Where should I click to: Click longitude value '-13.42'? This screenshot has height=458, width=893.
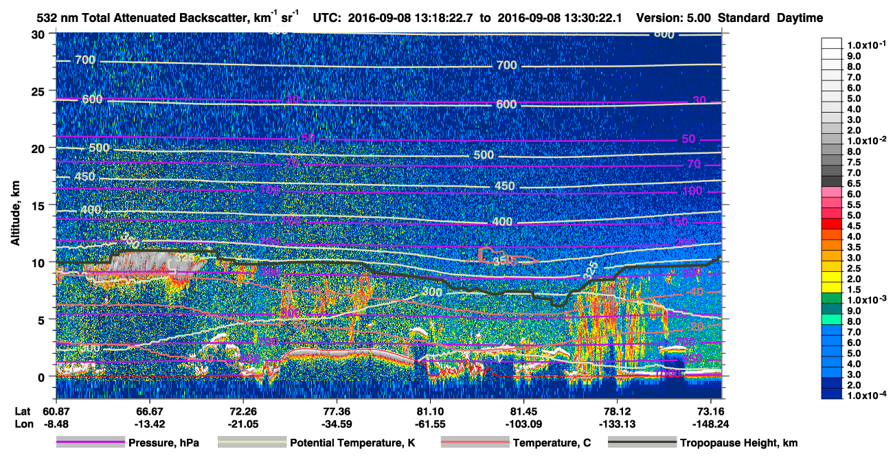tap(149, 424)
